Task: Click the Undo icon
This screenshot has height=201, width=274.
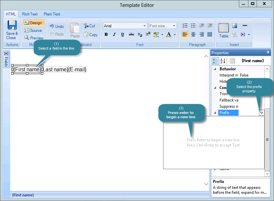Action: point(56,27)
